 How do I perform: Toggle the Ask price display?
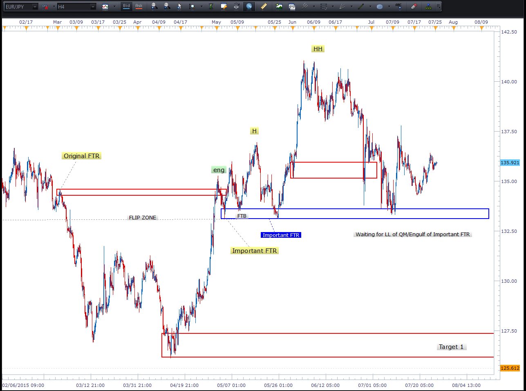pos(139,6)
